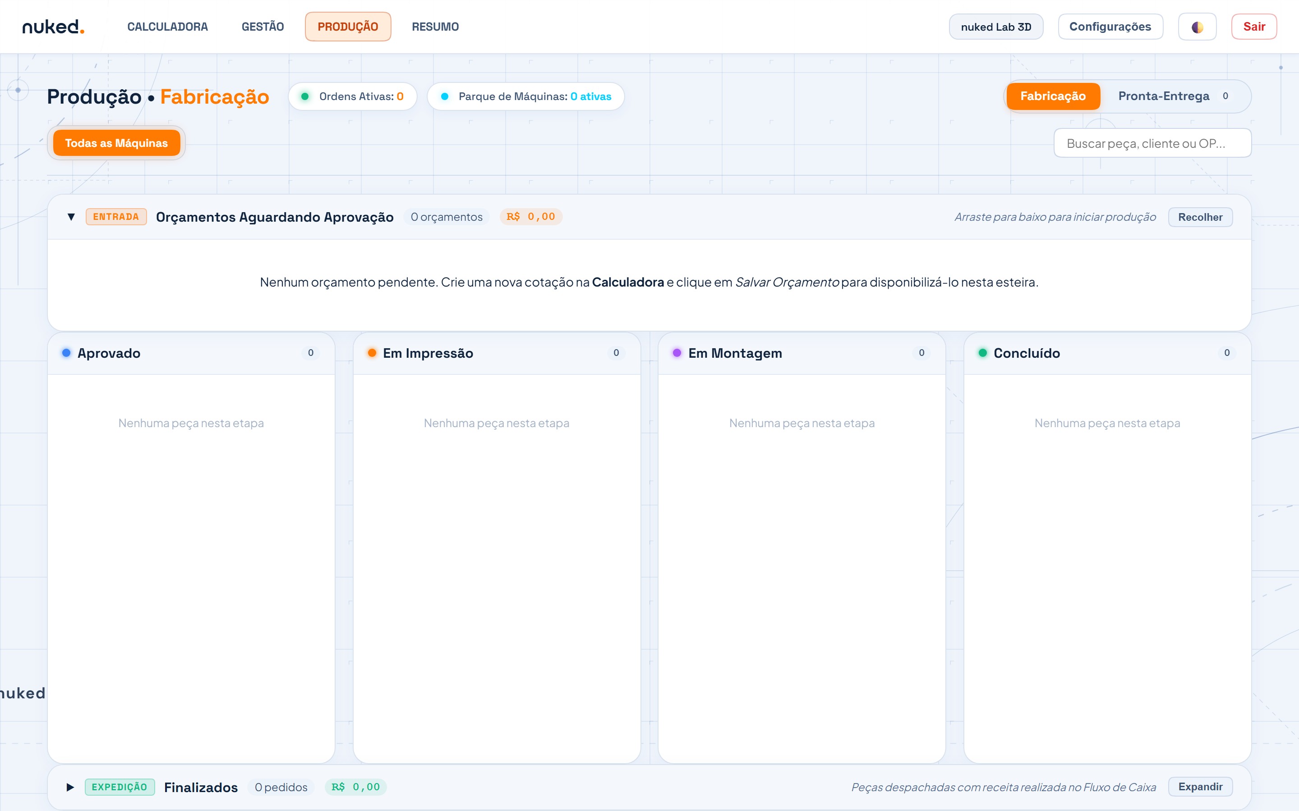Open the CALCULADORA tab
1299x811 pixels.
coord(167,27)
